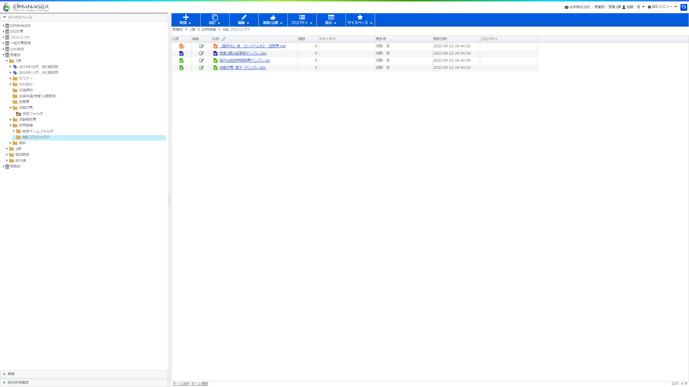Open the マイスペース star menu
The width and height of the screenshot is (689, 387).
[360, 20]
